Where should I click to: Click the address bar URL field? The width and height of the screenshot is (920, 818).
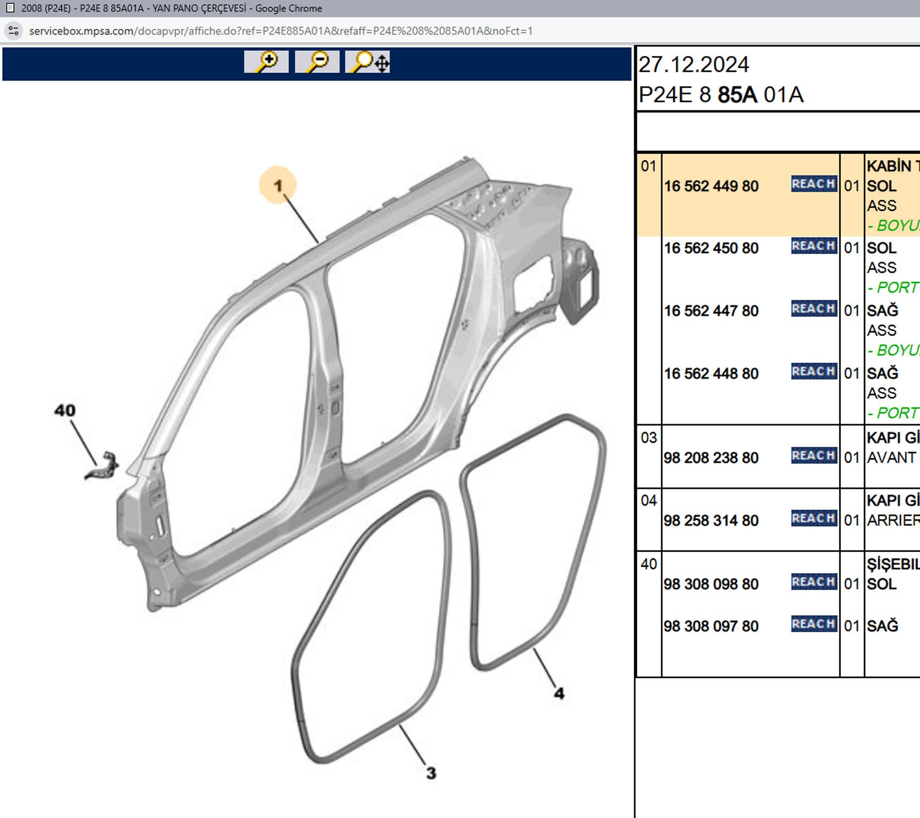281,31
